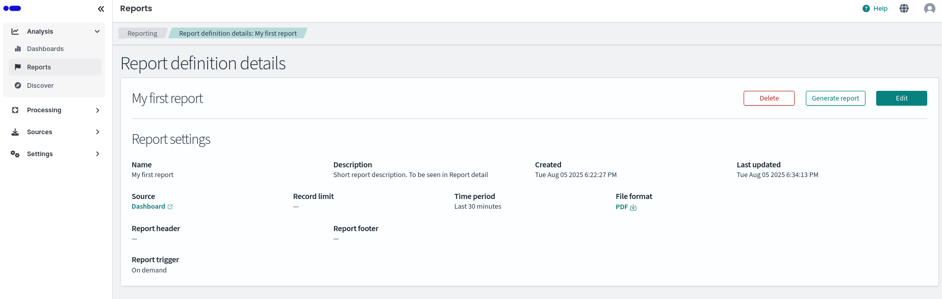Image resolution: width=942 pixels, height=299 pixels.
Task: Click the Settings gears icon
Action: pyautogui.click(x=15, y=154)
